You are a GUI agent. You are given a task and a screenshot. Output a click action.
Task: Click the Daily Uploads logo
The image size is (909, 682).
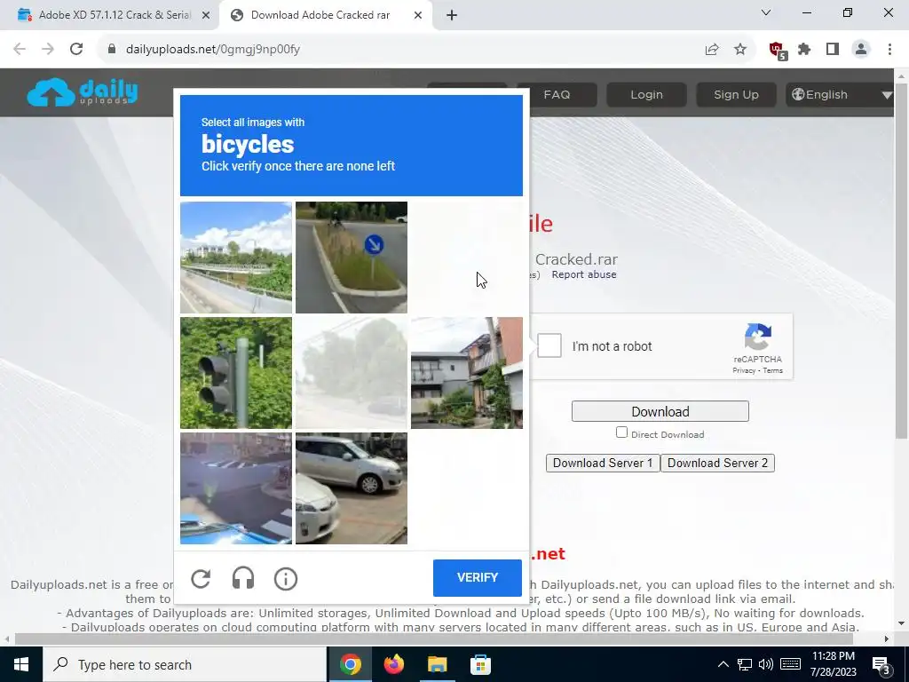click(x=83, y=92)
